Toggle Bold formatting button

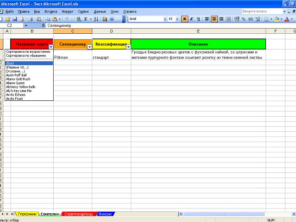click(x=185, y=19)
